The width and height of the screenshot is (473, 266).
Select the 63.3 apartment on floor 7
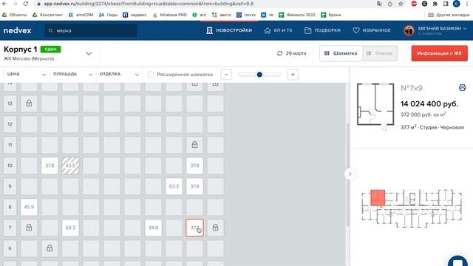tap(70, 228)
